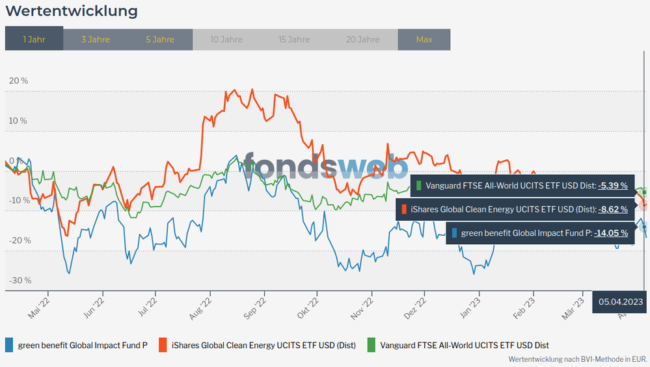Click the blue legend square for green benefit fund
This screenshot has height=367, width=650.
[x=9, y=345]
